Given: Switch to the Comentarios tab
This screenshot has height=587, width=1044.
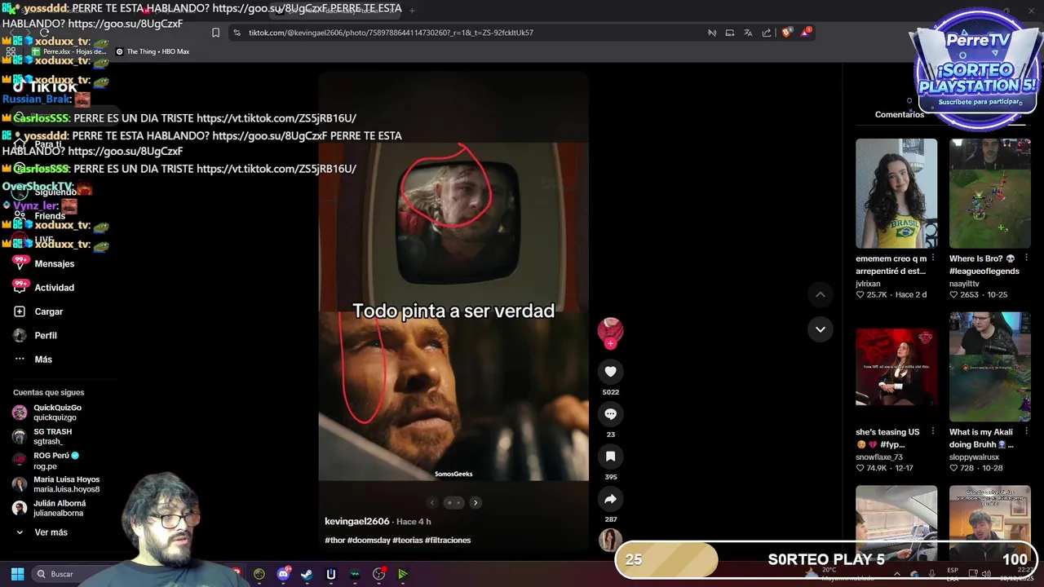Looking at the screenshot, I should 900,115.
